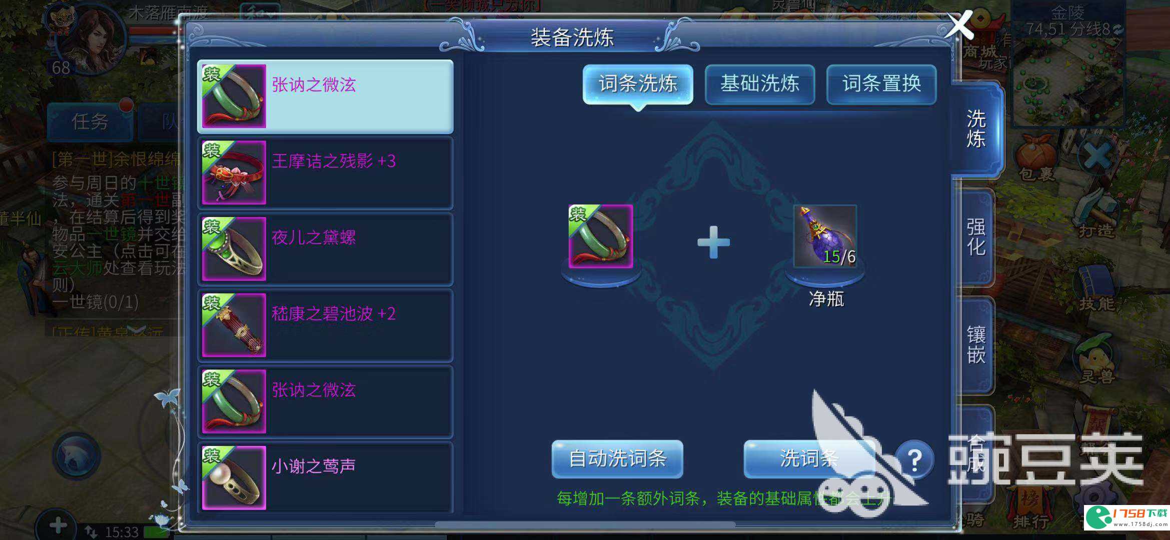Select the 净瓶 material bottle icon
The image size is (1170, 540).
tap(825, 236)
